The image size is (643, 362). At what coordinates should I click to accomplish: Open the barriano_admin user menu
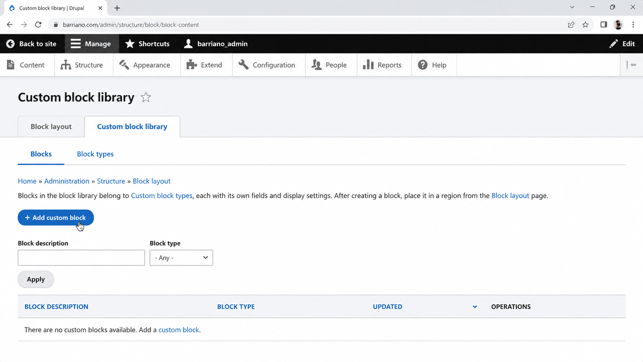215,44
